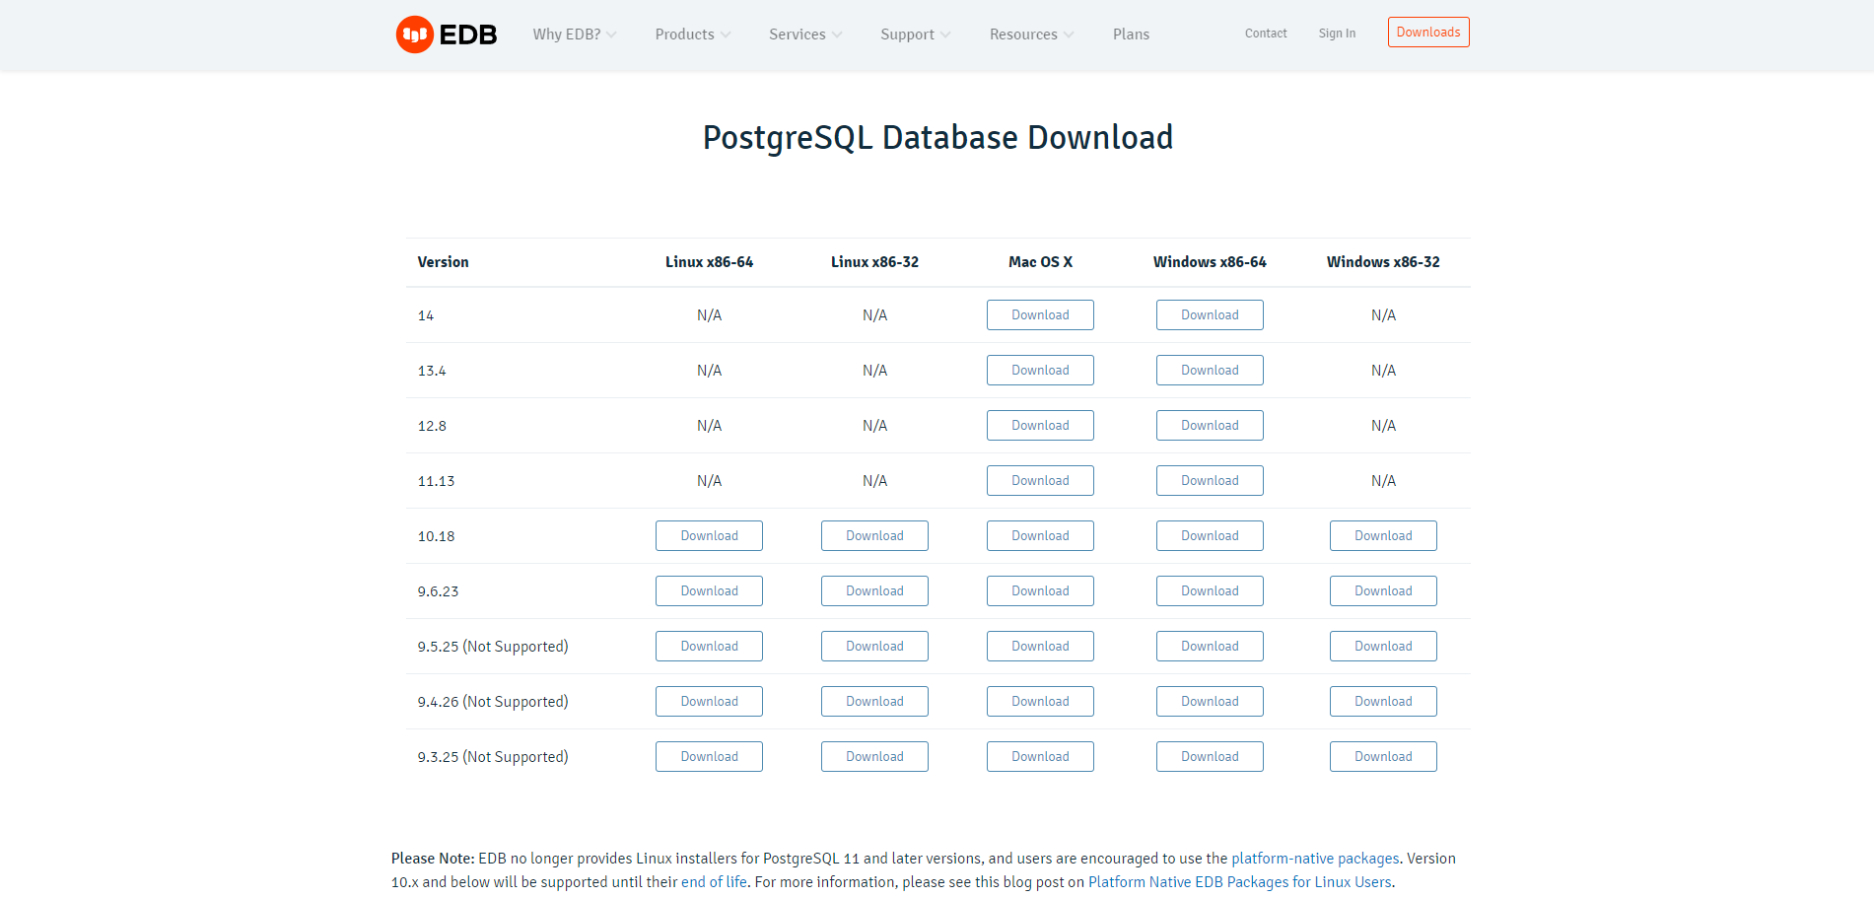Screen dimensions: 1874x898
Task: Download version 11.13 for Windows x86-64
Action: (1210, 481)
